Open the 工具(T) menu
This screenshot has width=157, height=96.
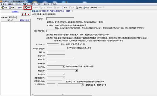(25, 4)
